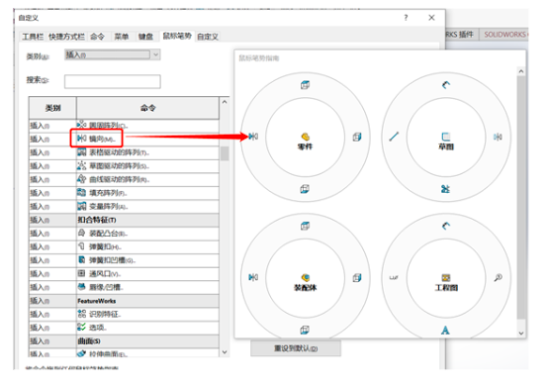Click the undo arrow icon on the 工程图 wheel
This screenshot has width=549, height=384.
click(446, 226)
